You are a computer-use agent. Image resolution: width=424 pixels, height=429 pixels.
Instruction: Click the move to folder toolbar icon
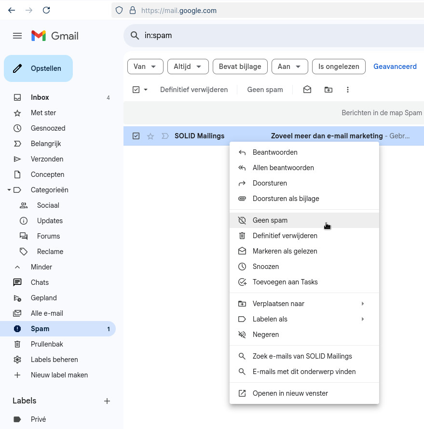tap(328, 90)
